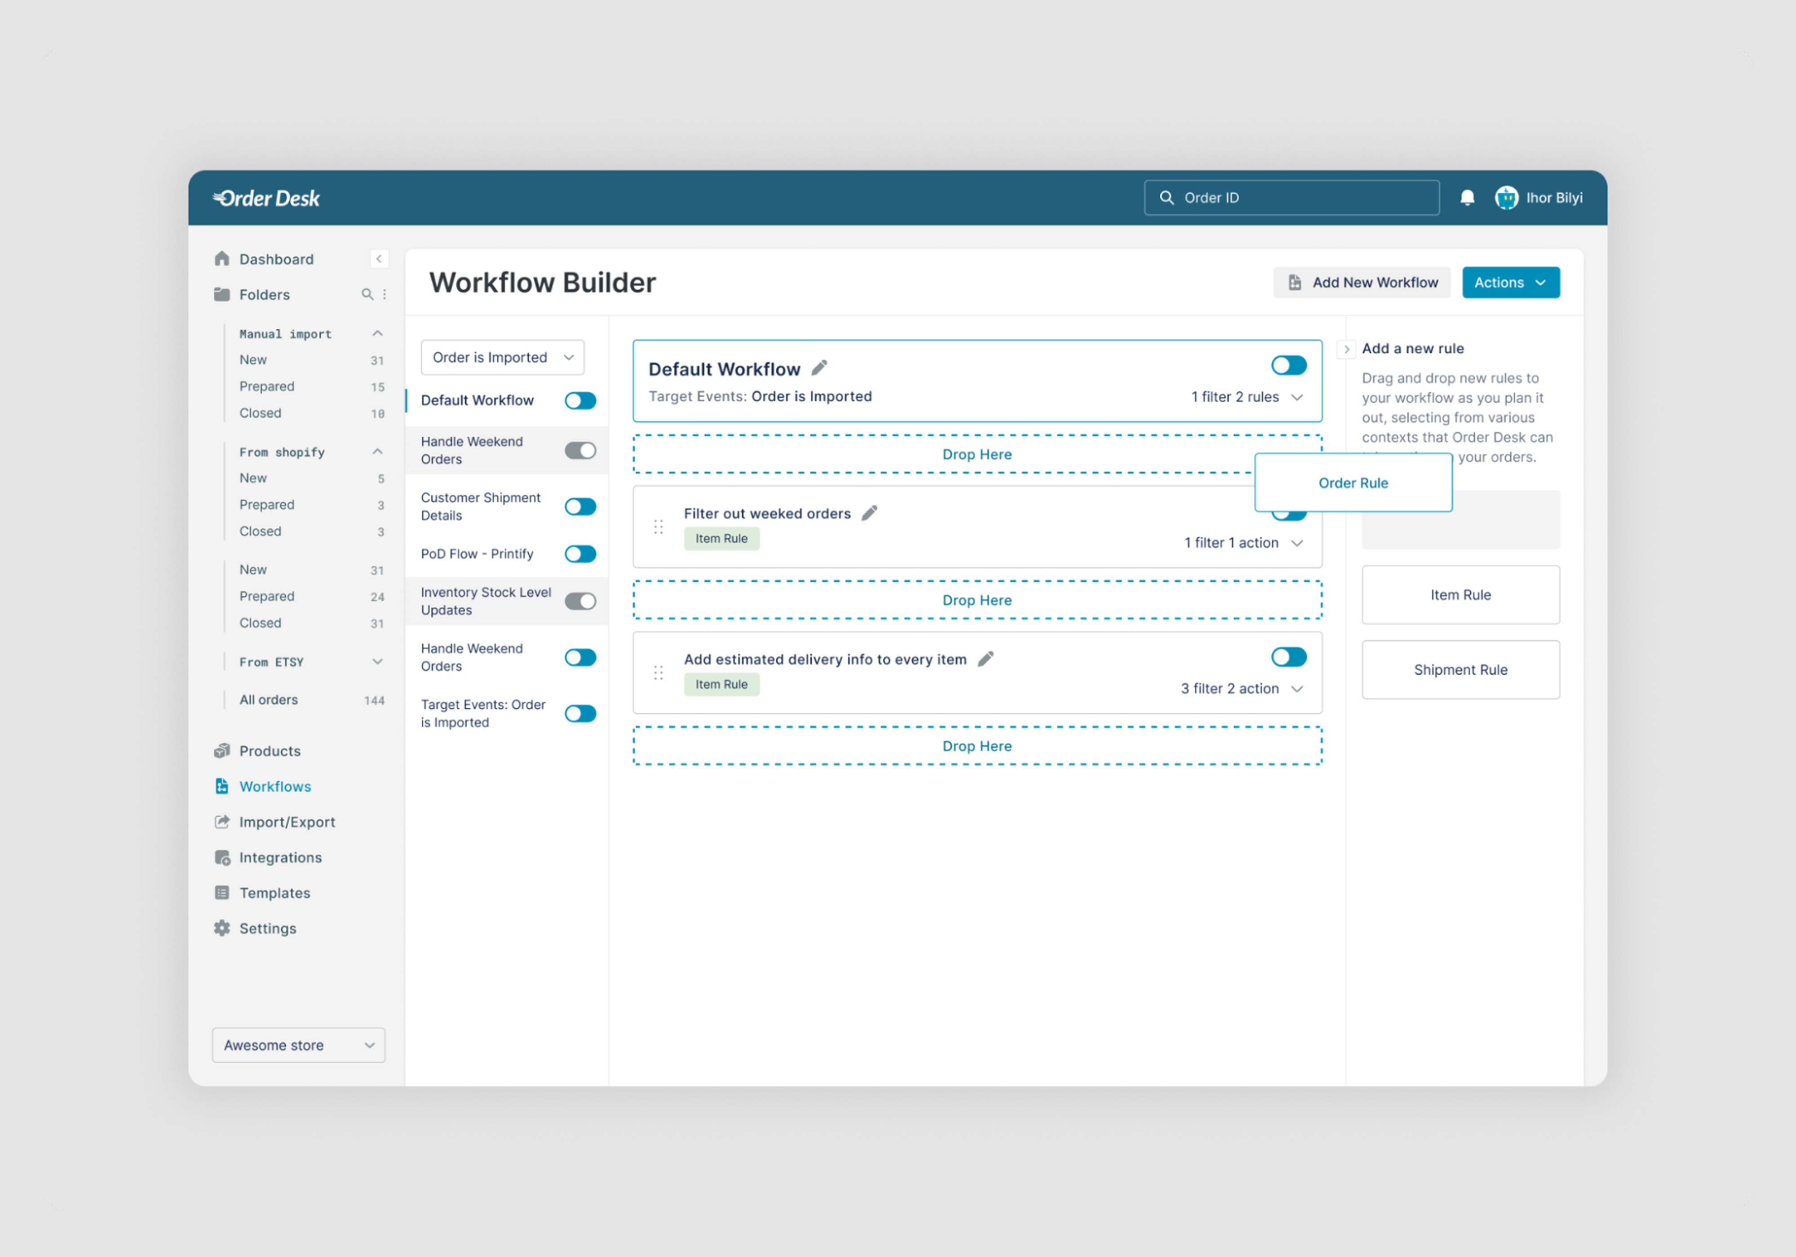Image resolution: width=1796 pixels, height=1257 pixels.
Task: Enable Inventory Stock Level Updates toggle
Action: point(580,601)
